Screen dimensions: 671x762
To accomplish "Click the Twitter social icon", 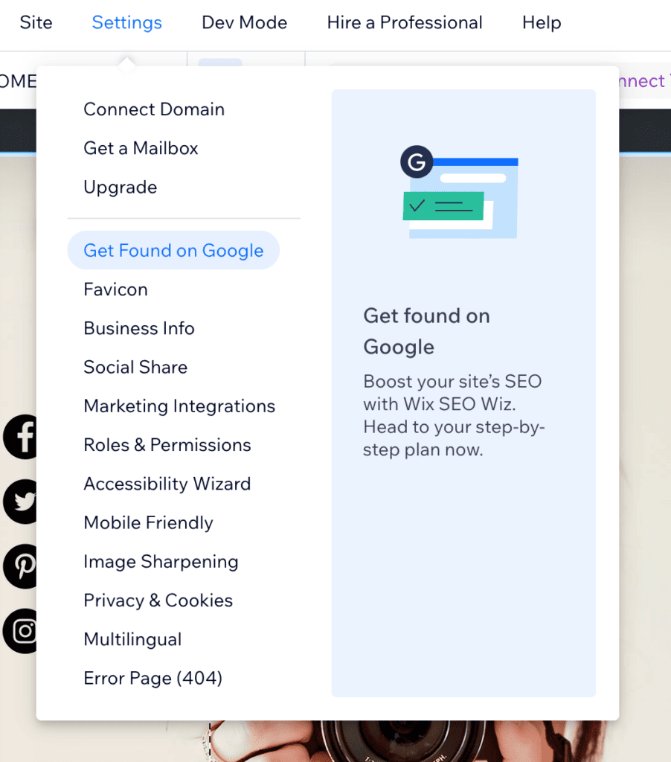I will (20, 502).
